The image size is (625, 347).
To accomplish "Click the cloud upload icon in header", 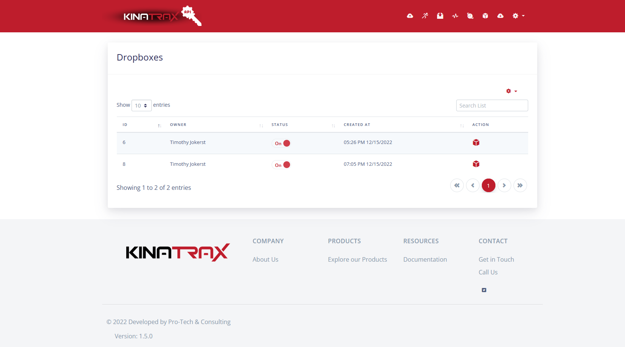I will click(410, 16).
